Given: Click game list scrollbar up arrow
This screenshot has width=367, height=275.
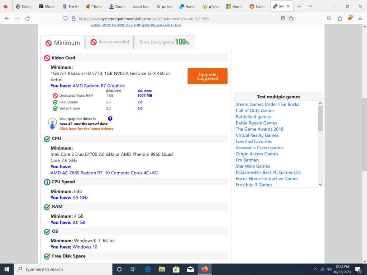Looking at the screenshot, I should pos(320,103).
